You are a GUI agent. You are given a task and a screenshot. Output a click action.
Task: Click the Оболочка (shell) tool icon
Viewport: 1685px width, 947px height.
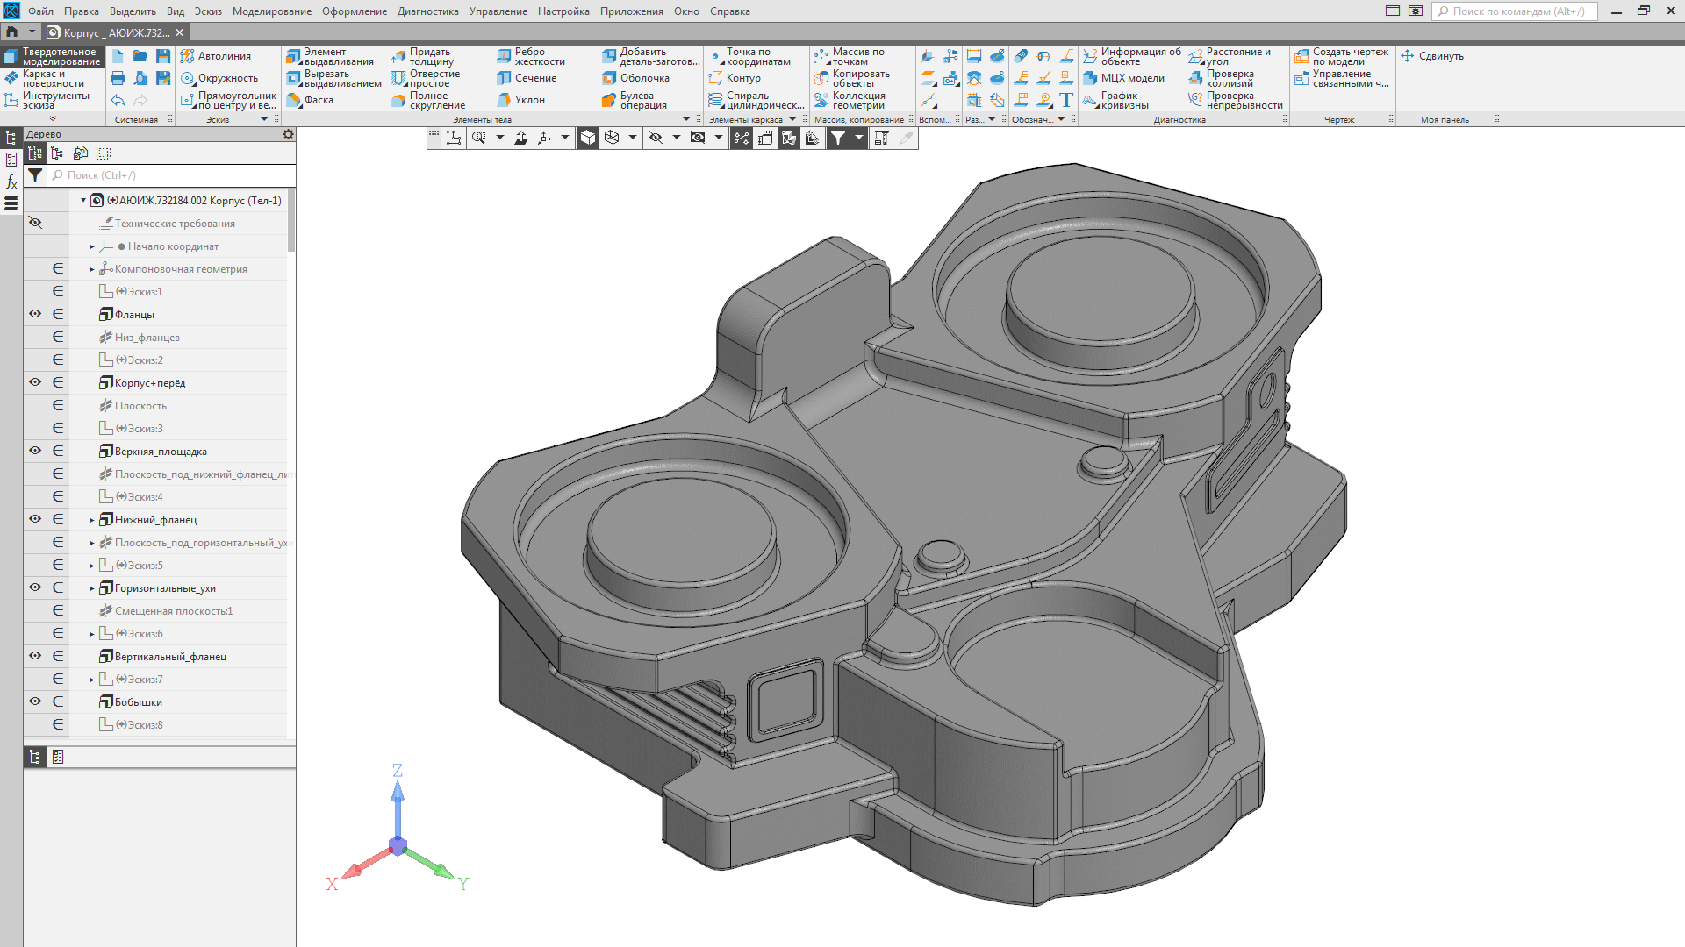pos(609,78)
